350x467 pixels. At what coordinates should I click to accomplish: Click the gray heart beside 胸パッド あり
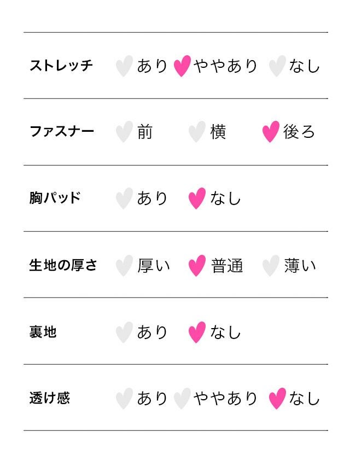pyautogui.click(x=124, y=199)
